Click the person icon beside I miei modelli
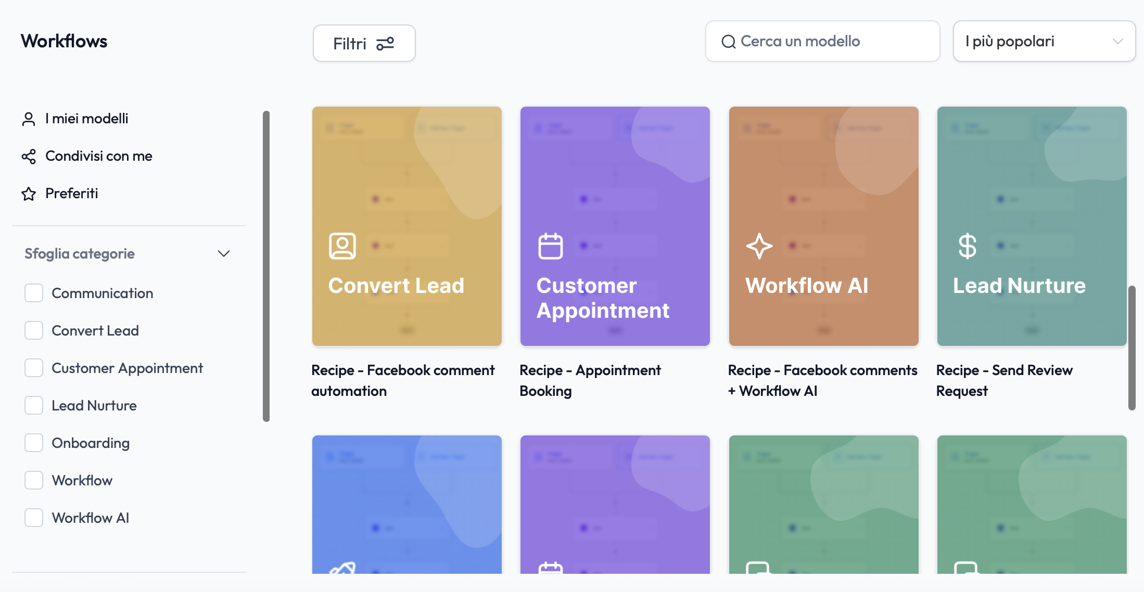This screenshot has width=1144, height=592. click(x=29, y=119)
